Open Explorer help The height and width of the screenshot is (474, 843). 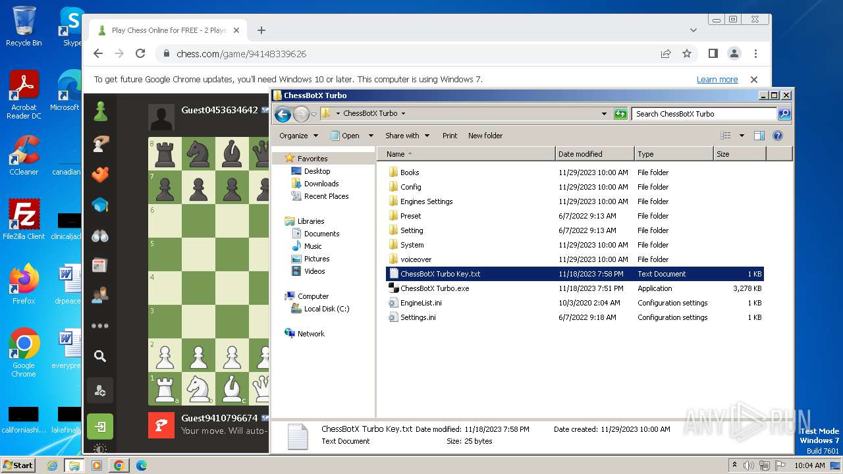[x=778, y=136]
